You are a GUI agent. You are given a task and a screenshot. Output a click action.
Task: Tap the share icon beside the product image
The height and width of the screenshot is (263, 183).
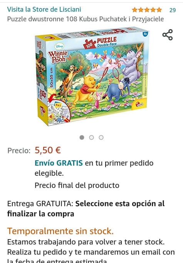pos(168,35)
